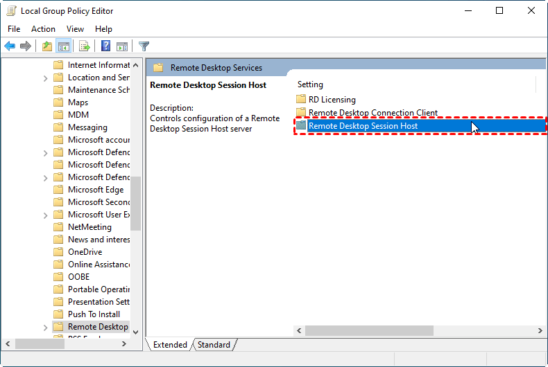Click tree pane scroll down arrow
This screenshot has width=548, height=367.
tap(135, 332)
